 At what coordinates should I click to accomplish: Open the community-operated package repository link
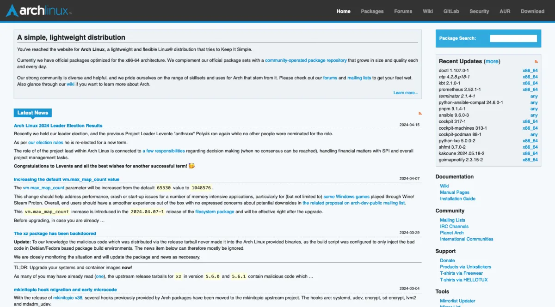pyautogui.click(x=306, y=60)
